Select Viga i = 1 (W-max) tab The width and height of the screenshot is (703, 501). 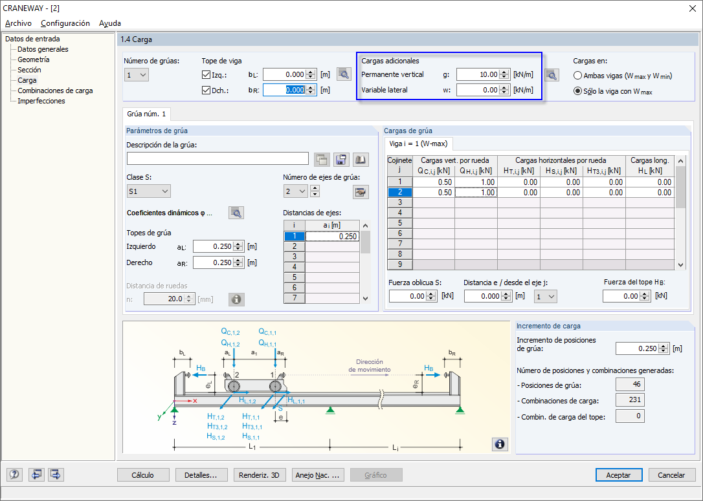pyautogui.click(x=418, y=144)
